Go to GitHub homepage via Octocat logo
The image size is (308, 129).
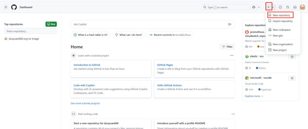pyautogui.click(x=14, y=7)
